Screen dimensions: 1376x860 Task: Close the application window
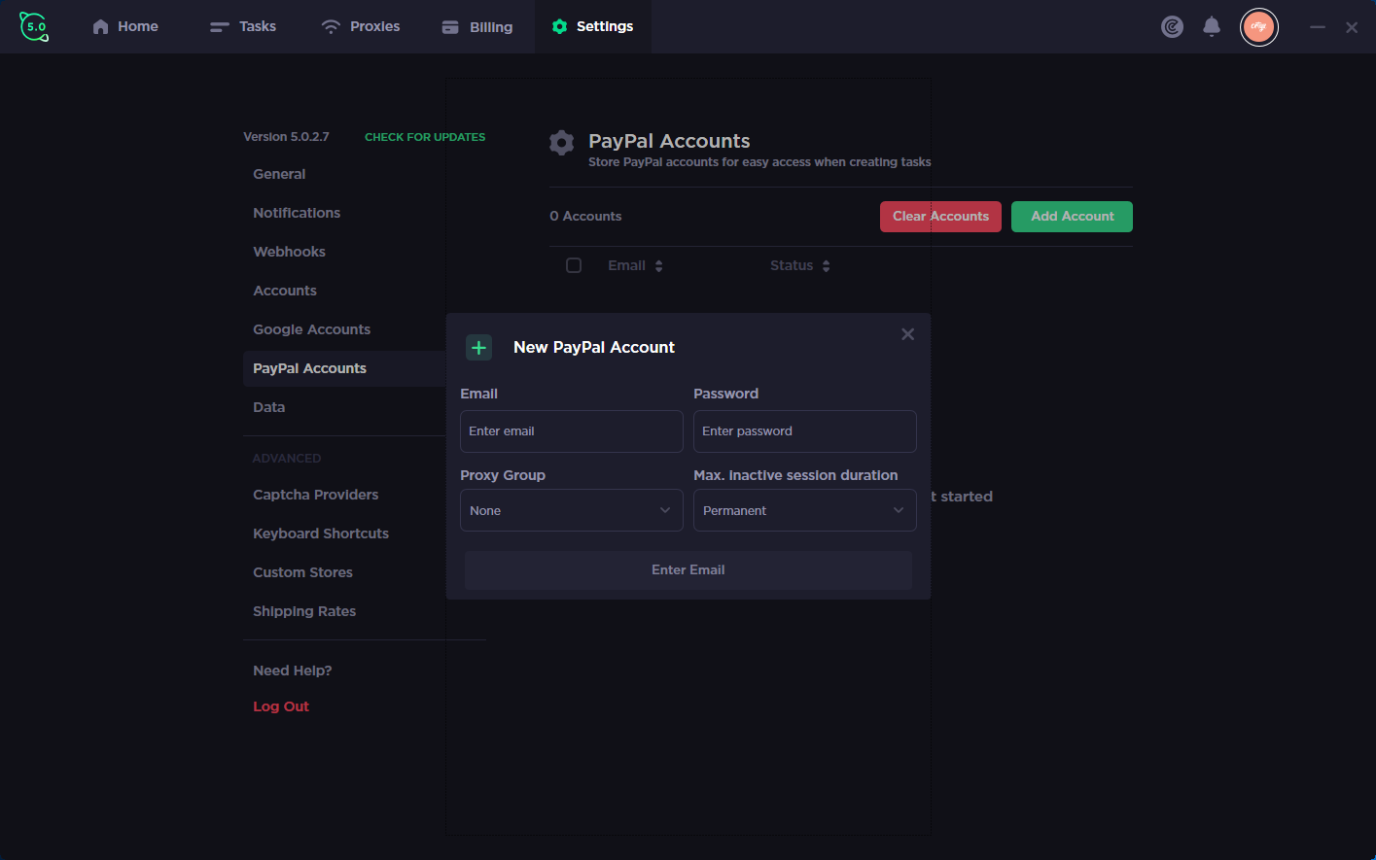(1352, 27)
